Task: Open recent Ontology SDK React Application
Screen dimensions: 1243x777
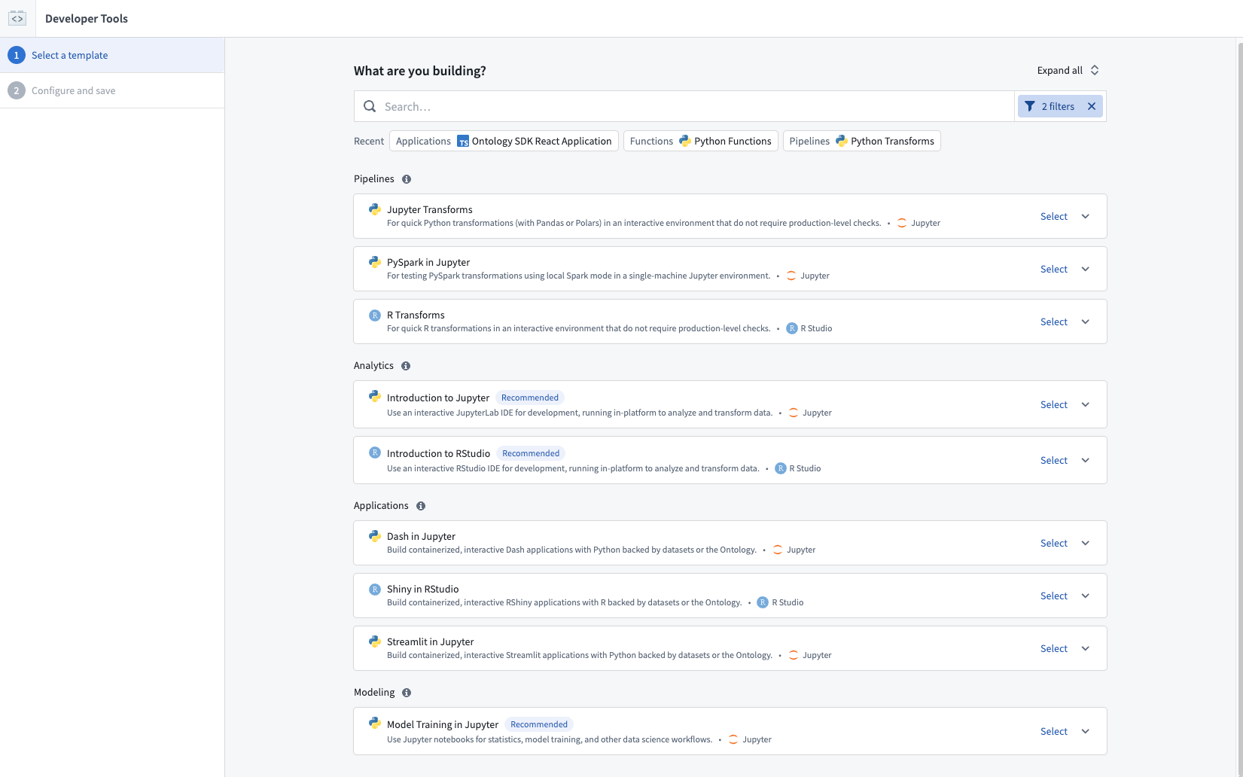Action: (504, 141)
